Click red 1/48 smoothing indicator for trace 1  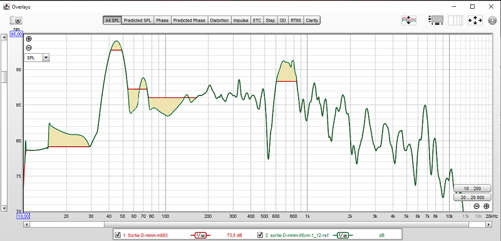pos(200,235)
